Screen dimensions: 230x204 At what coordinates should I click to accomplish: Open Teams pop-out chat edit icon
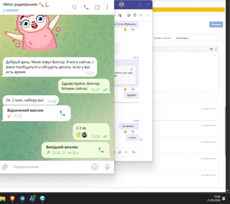click(129, 15)
